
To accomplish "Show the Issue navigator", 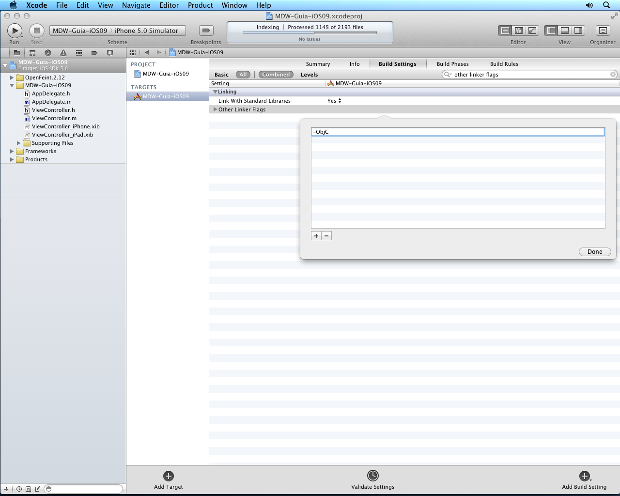I will tap(63, 52).
